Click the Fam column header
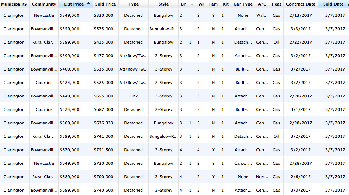Screen dimensions: 349x195 pos(213,4)
